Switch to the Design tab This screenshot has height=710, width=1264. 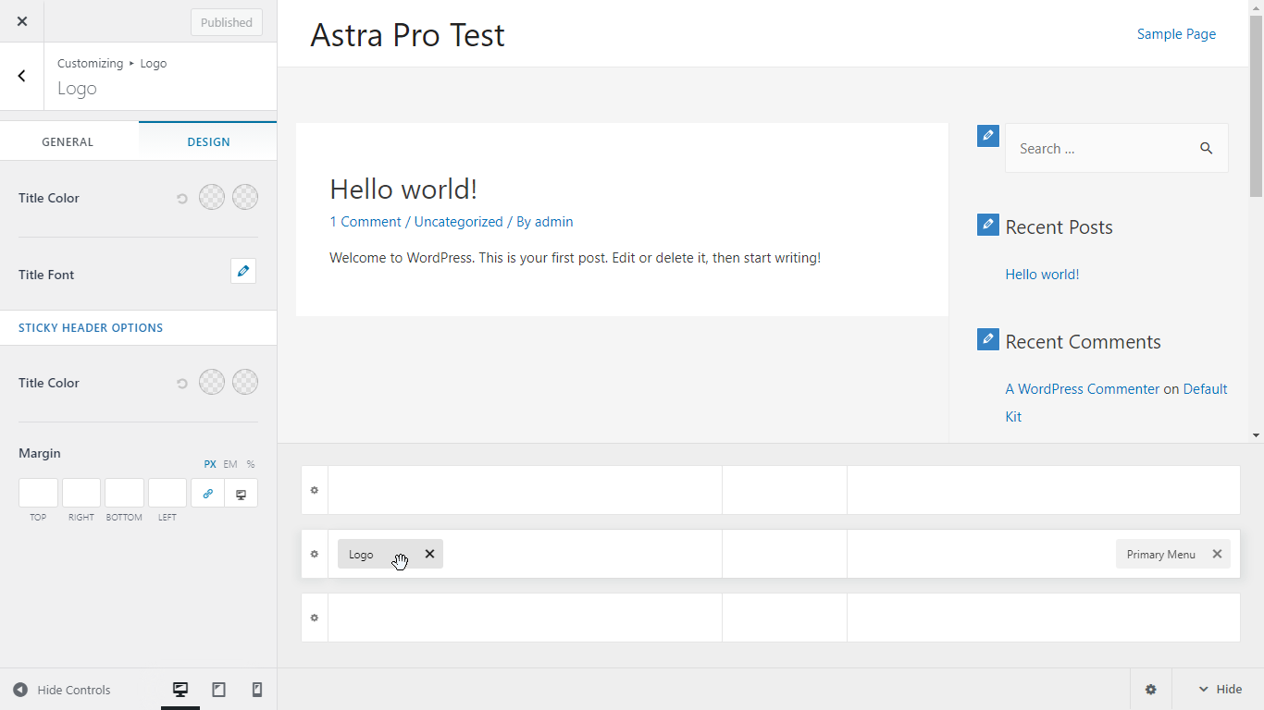(208, 141)
